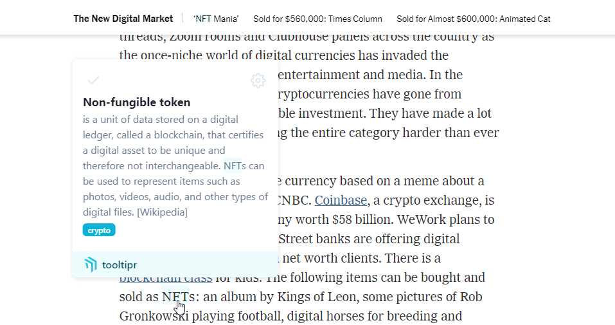The height and width of the screenshot is (325, 615).
Task: Click the tooltipr logo icon
Action: tap(91, 265)
